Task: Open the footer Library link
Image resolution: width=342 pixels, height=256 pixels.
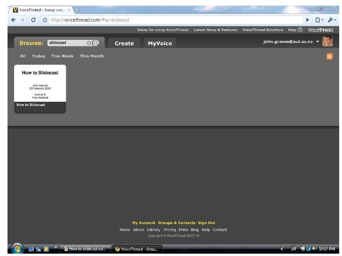Action: tap(154, 230)
